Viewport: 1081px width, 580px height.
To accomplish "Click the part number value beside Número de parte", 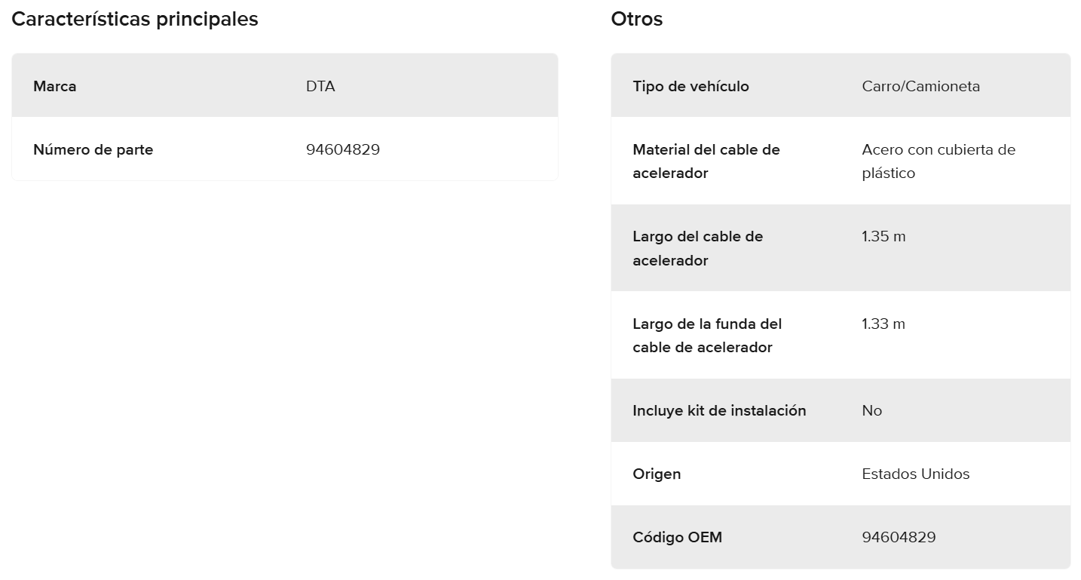I will click(x=343, y=149).
